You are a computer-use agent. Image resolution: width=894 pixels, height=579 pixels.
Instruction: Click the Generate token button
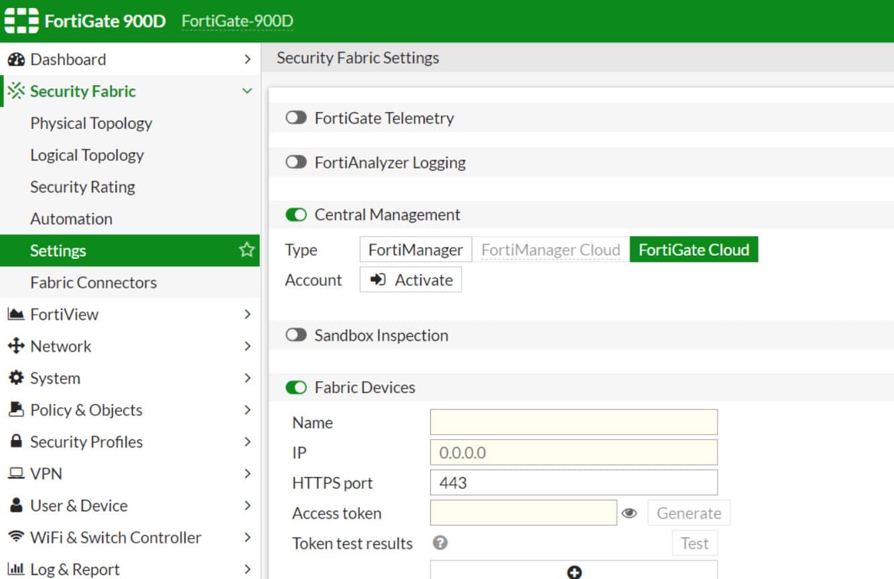pos(689,513)
